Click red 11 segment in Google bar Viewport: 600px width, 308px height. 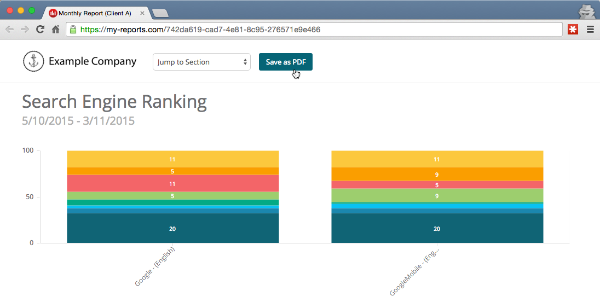(172, 183)
